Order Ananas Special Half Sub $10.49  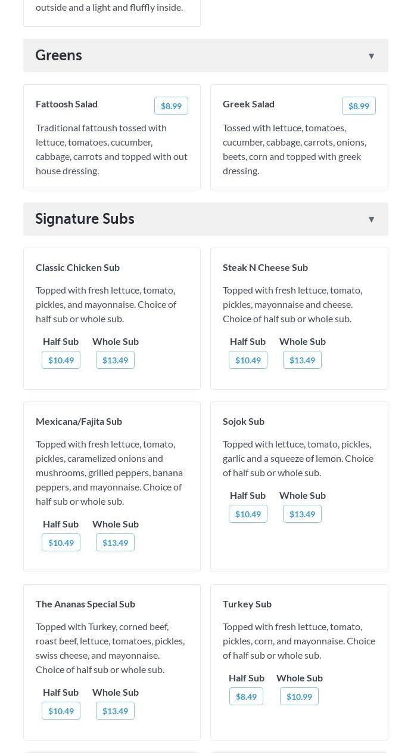[61, 711]
